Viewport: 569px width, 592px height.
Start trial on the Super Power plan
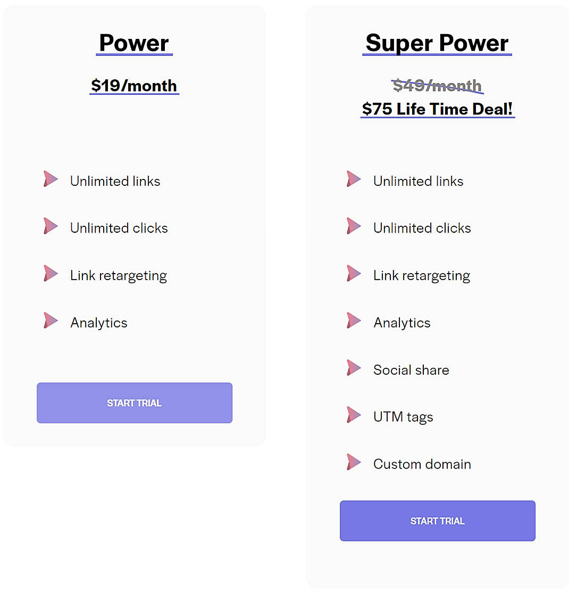[x=437, y=521]
